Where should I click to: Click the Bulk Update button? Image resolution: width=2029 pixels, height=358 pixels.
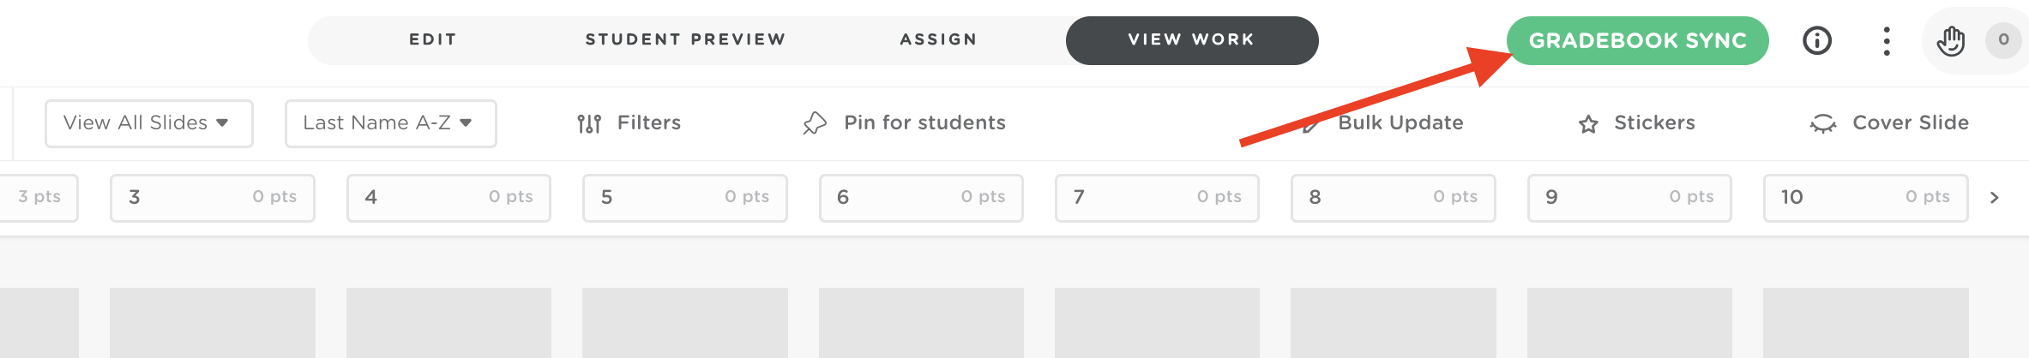coord(1400,123)
